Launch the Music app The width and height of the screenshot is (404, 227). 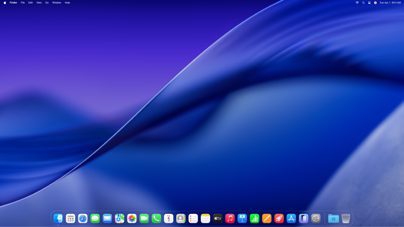230,219
